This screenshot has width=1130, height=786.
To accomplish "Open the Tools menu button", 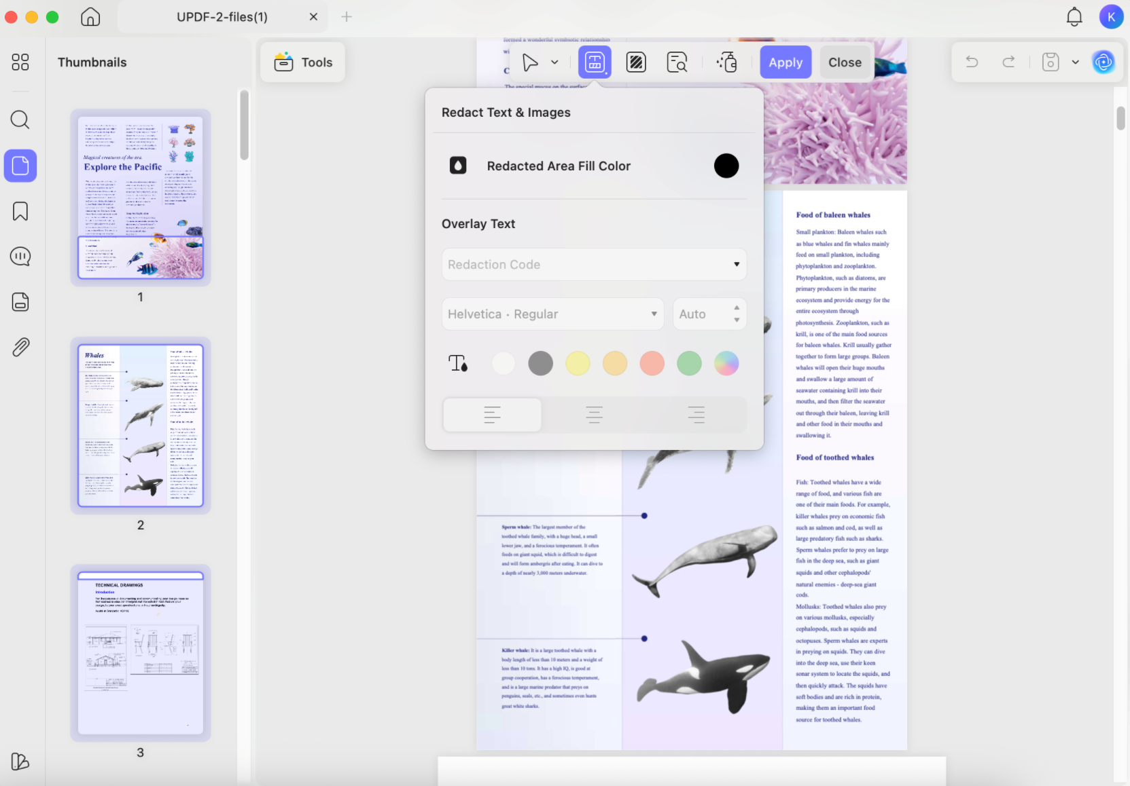I will tap(303, 62).
